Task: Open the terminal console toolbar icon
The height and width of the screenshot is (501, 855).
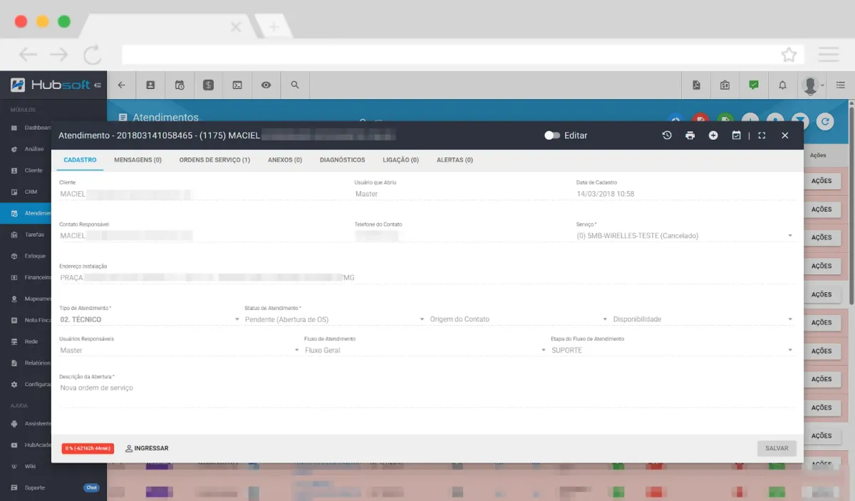Action: (x=237, y=85)
